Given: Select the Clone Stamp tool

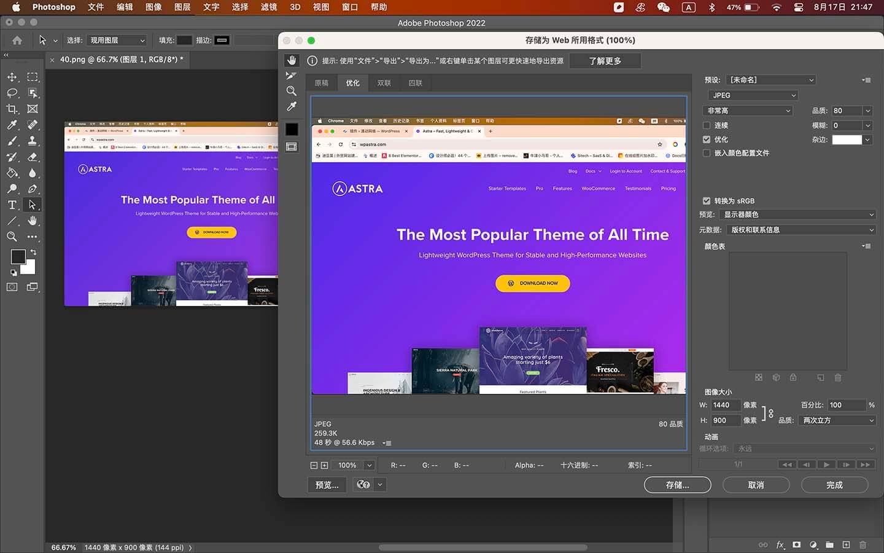Looking at the screenshot, I should tap(33, 141).
